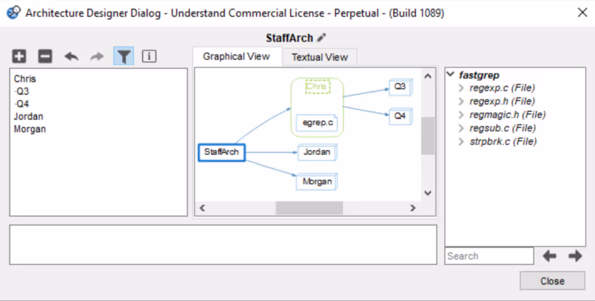595x301 pixels.
Task: Click the Understand app icon in title bar
Action: [x=14, y=12]
